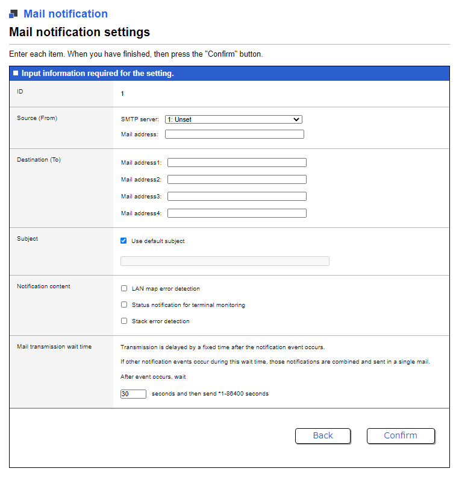The width and height of the screenshot is (459, 480).
Task: Click the wait time seconds field
Action: 133,394
